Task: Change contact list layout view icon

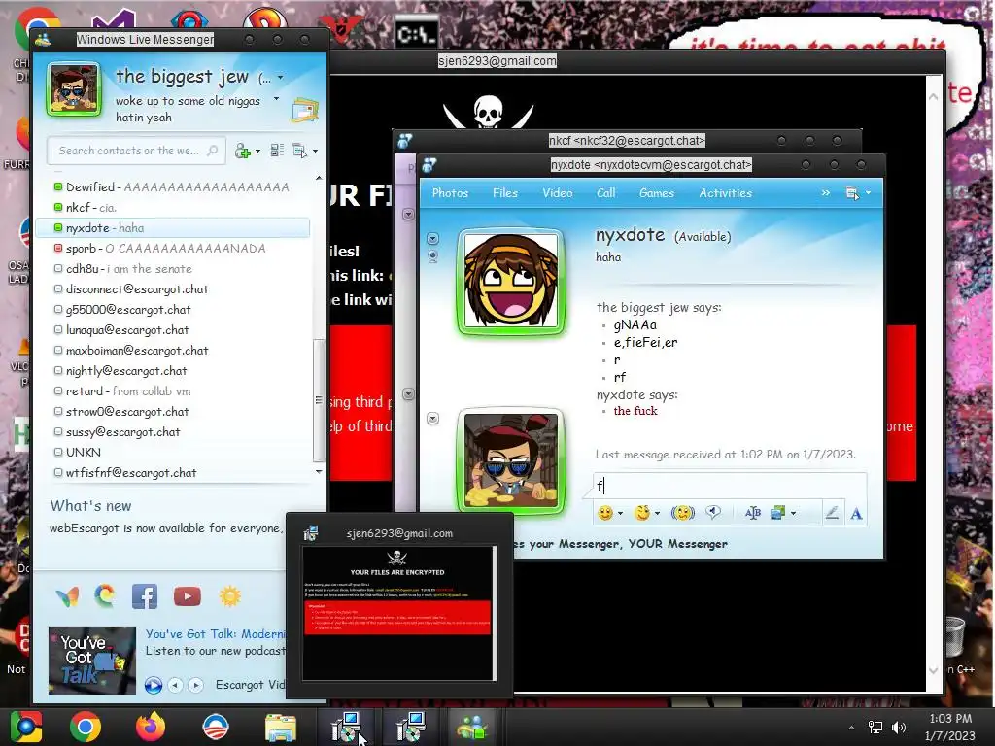Action: coord(277,151)
